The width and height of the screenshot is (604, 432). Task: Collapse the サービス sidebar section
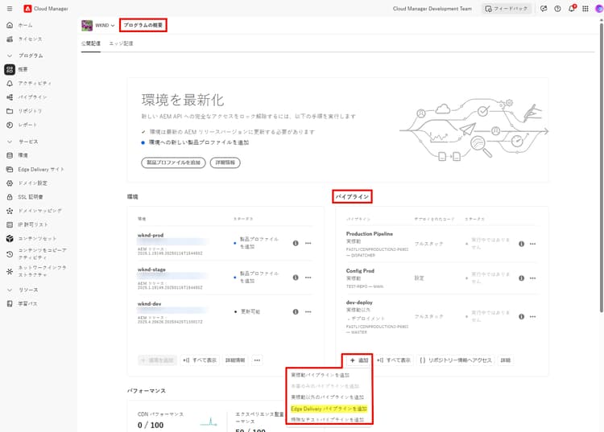click(x=10, y=142)
